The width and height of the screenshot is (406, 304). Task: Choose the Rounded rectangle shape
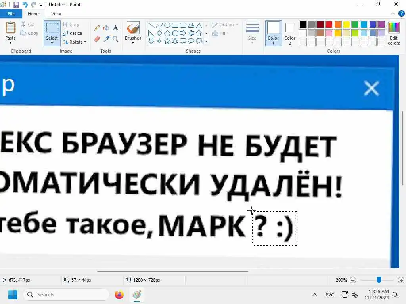[x=183, y=25]
